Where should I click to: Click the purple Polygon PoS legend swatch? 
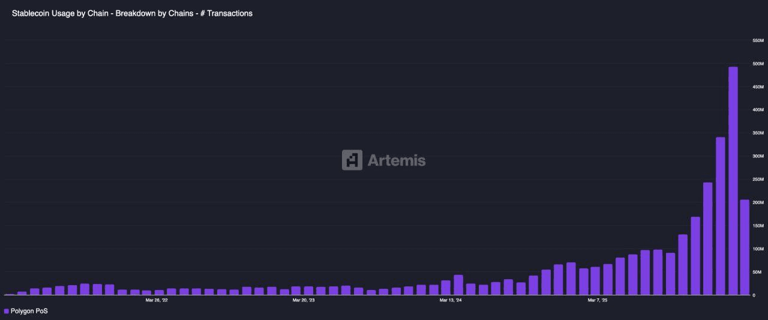point(6,311)
